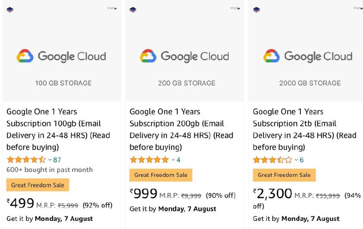The image size is (363, 229).
Task: Click star rating of 100gb subscription
Action: coord(26,160)
